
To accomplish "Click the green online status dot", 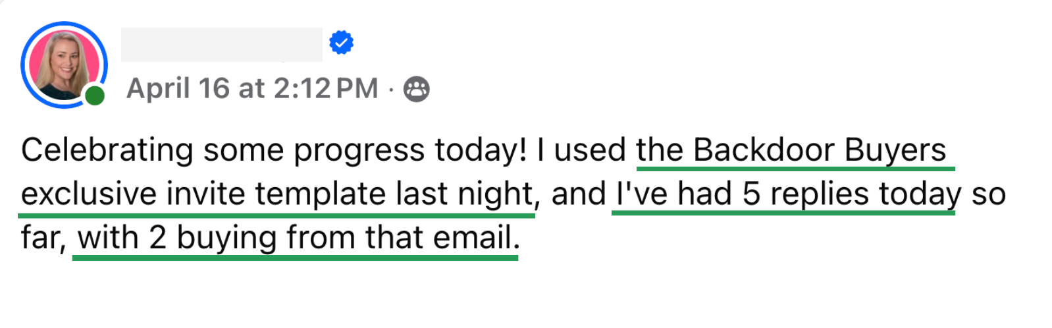I will (x=95, y=96).
